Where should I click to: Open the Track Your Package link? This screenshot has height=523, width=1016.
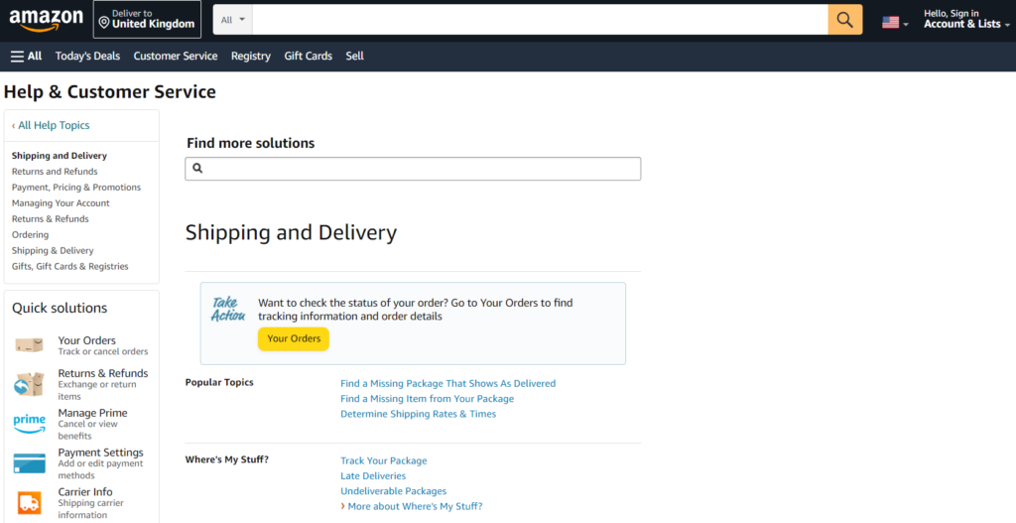pos(384,460)
